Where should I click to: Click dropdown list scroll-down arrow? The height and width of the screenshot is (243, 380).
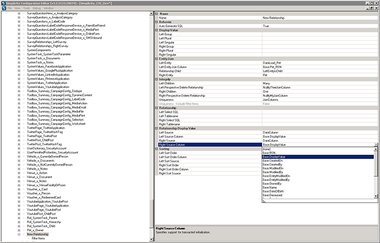click(375, 196)
